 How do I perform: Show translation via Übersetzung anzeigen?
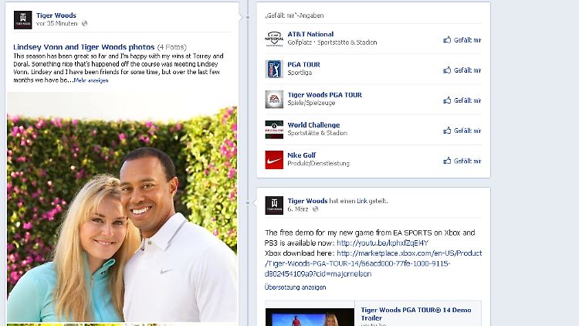(296, 287)
